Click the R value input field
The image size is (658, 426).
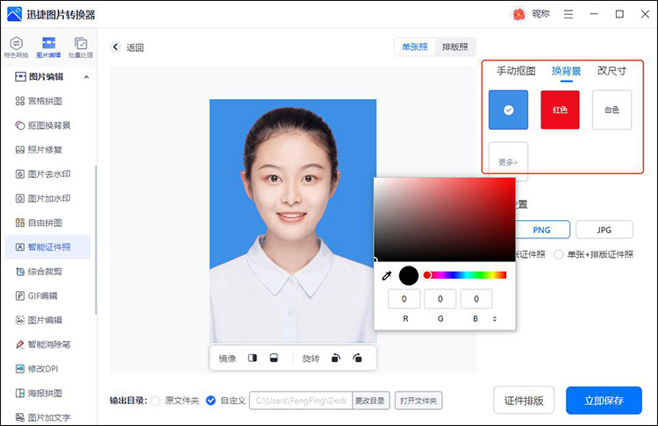[404, 299]
